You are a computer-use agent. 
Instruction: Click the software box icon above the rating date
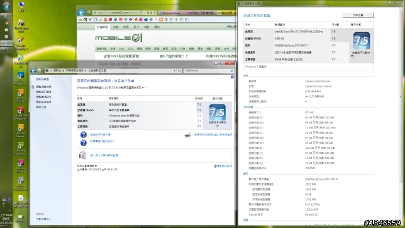82,155
